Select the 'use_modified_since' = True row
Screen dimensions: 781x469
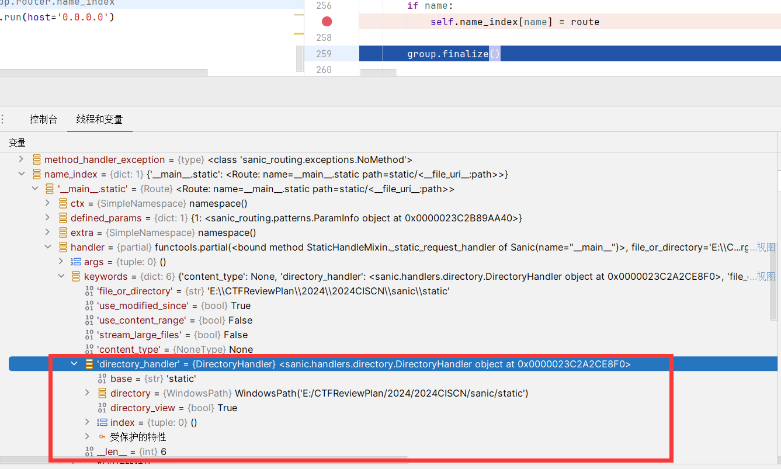click(389, 305)
